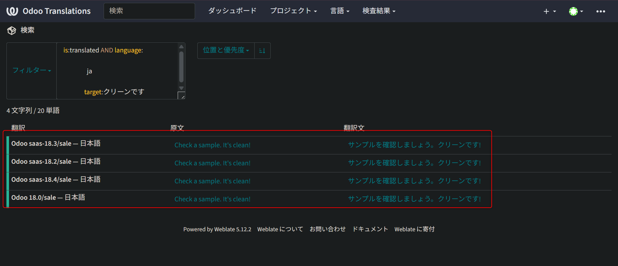The image size is (618, 266).
Task: Expand the 言語 menu
Action: 340,11
